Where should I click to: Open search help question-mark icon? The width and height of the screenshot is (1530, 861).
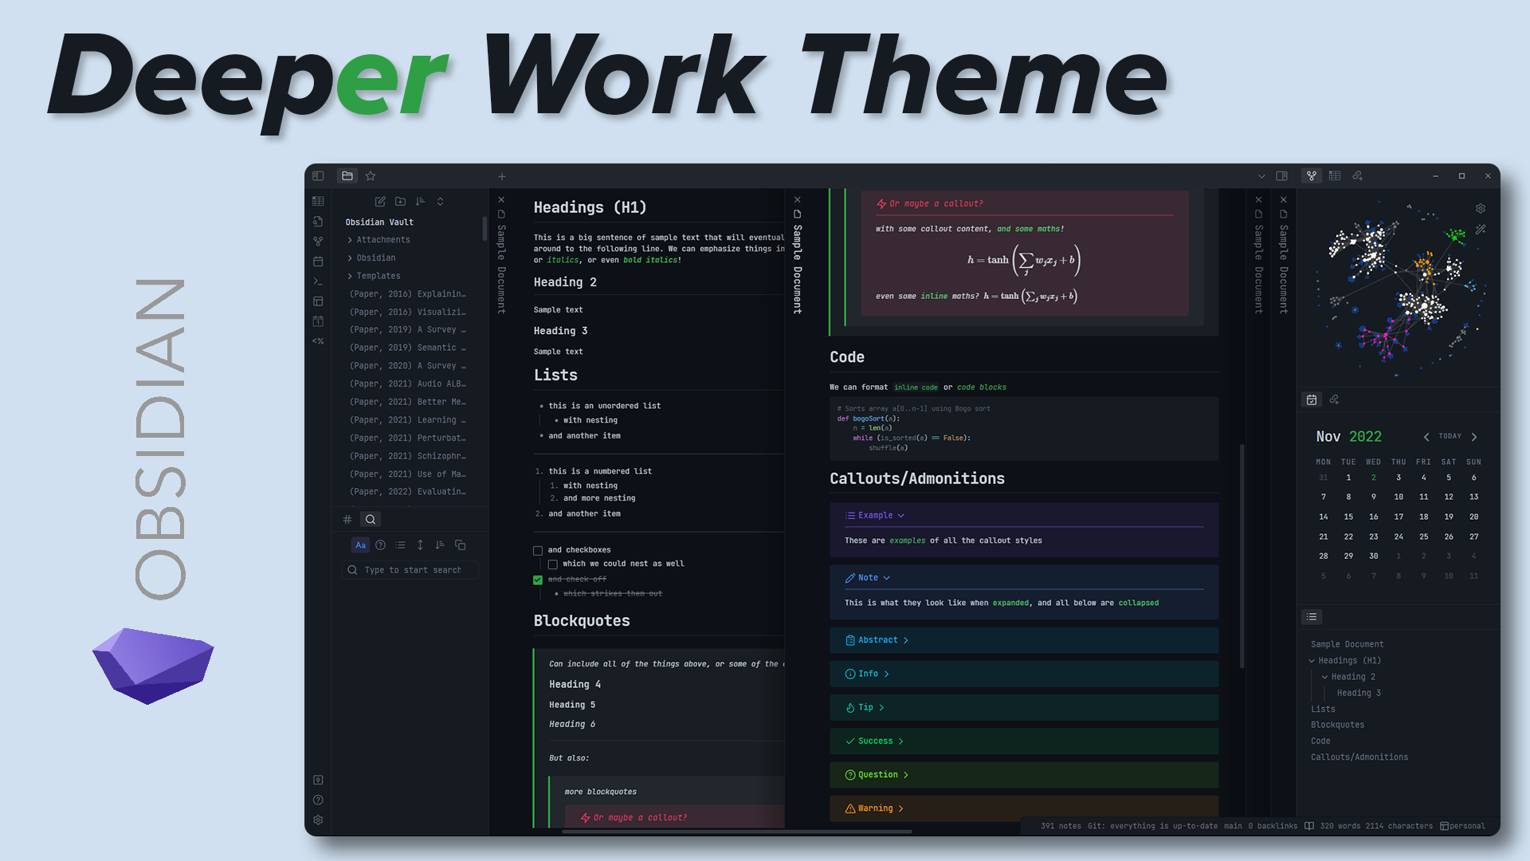tap(380, 545)
